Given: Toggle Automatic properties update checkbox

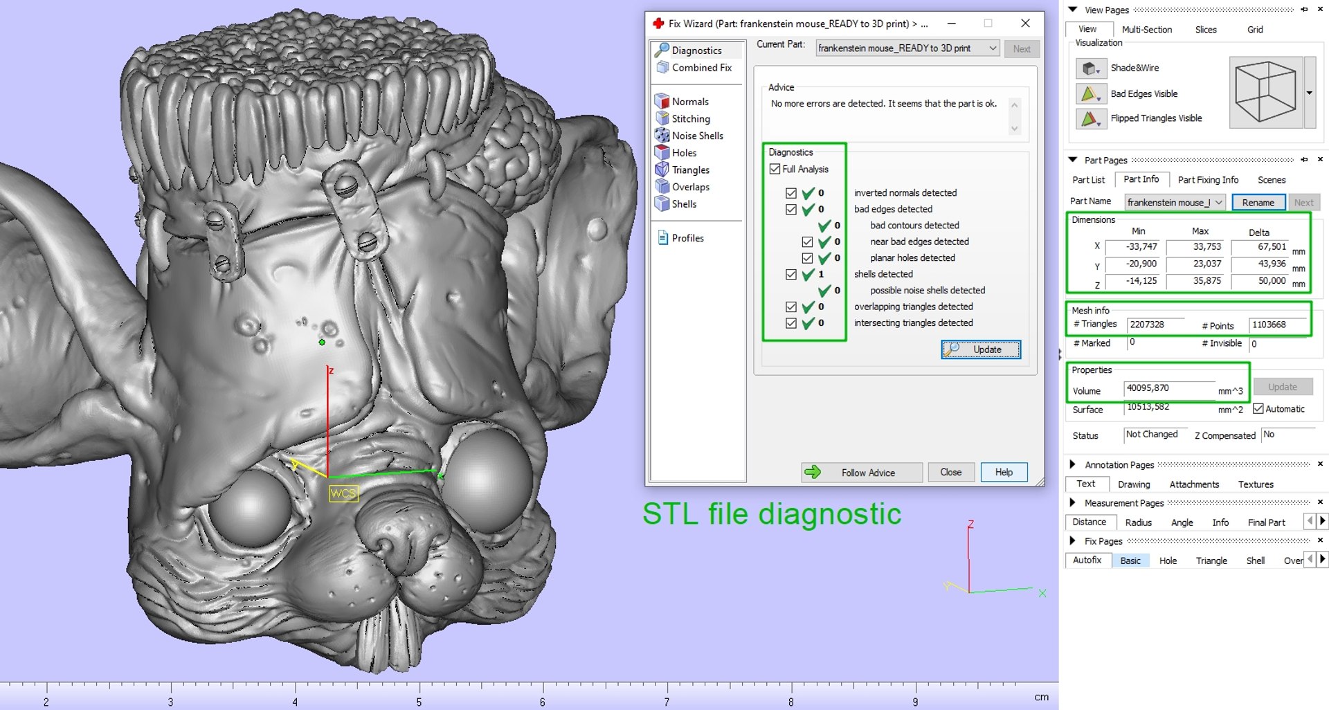Looking at the screenshot, I should pyautogui.click(x=1258, y=409).
